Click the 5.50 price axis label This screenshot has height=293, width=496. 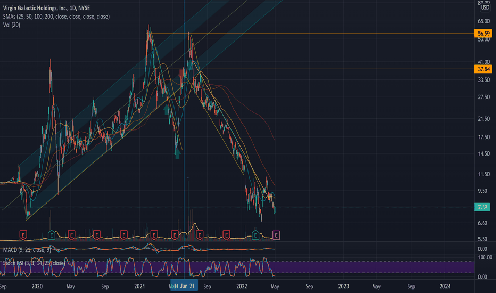(x=483, y=239)
